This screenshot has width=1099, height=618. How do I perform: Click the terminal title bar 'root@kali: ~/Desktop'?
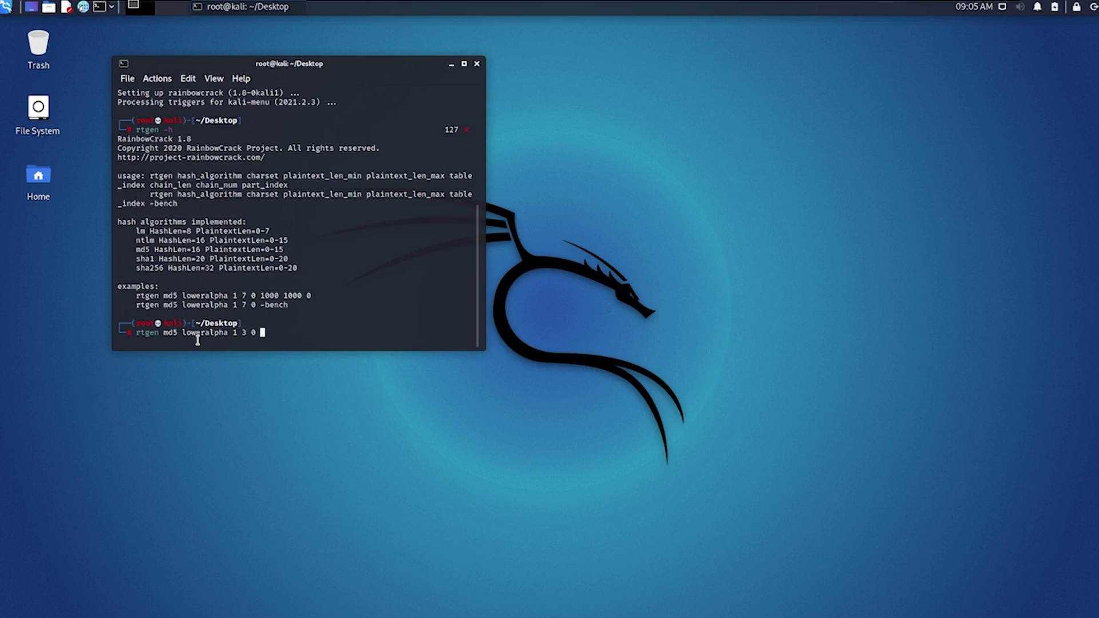click(289, 64)
